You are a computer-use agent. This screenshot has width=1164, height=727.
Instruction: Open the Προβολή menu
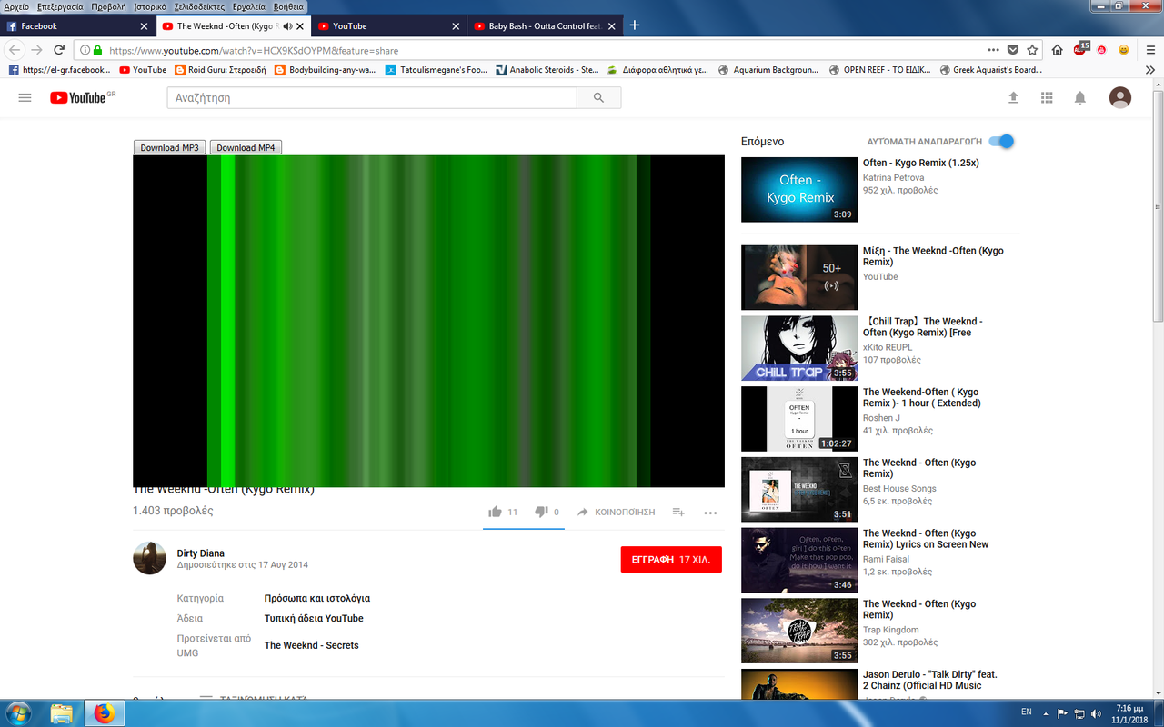pyautogui.click(x=109, y=6)
